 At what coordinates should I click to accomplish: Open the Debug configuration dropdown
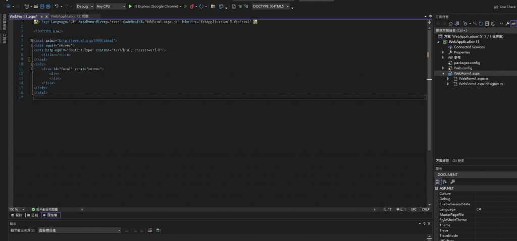(85, 6)
